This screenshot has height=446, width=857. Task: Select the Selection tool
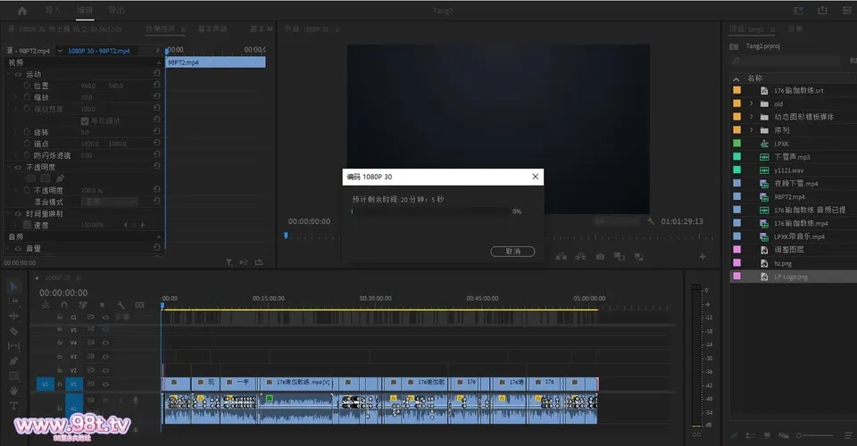pyautogui.click(x=13, y=286)
